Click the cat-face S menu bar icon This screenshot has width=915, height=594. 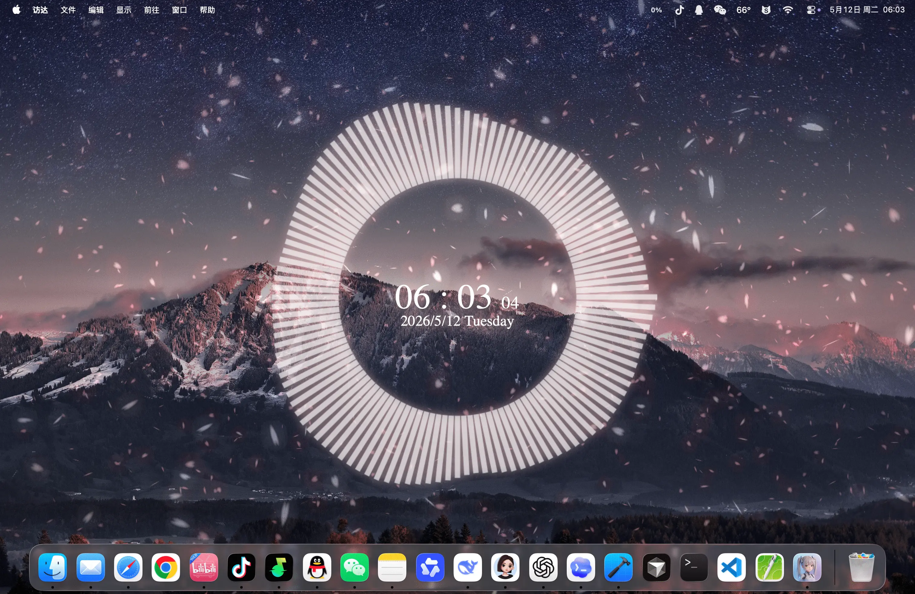click(x=766, y=10)
